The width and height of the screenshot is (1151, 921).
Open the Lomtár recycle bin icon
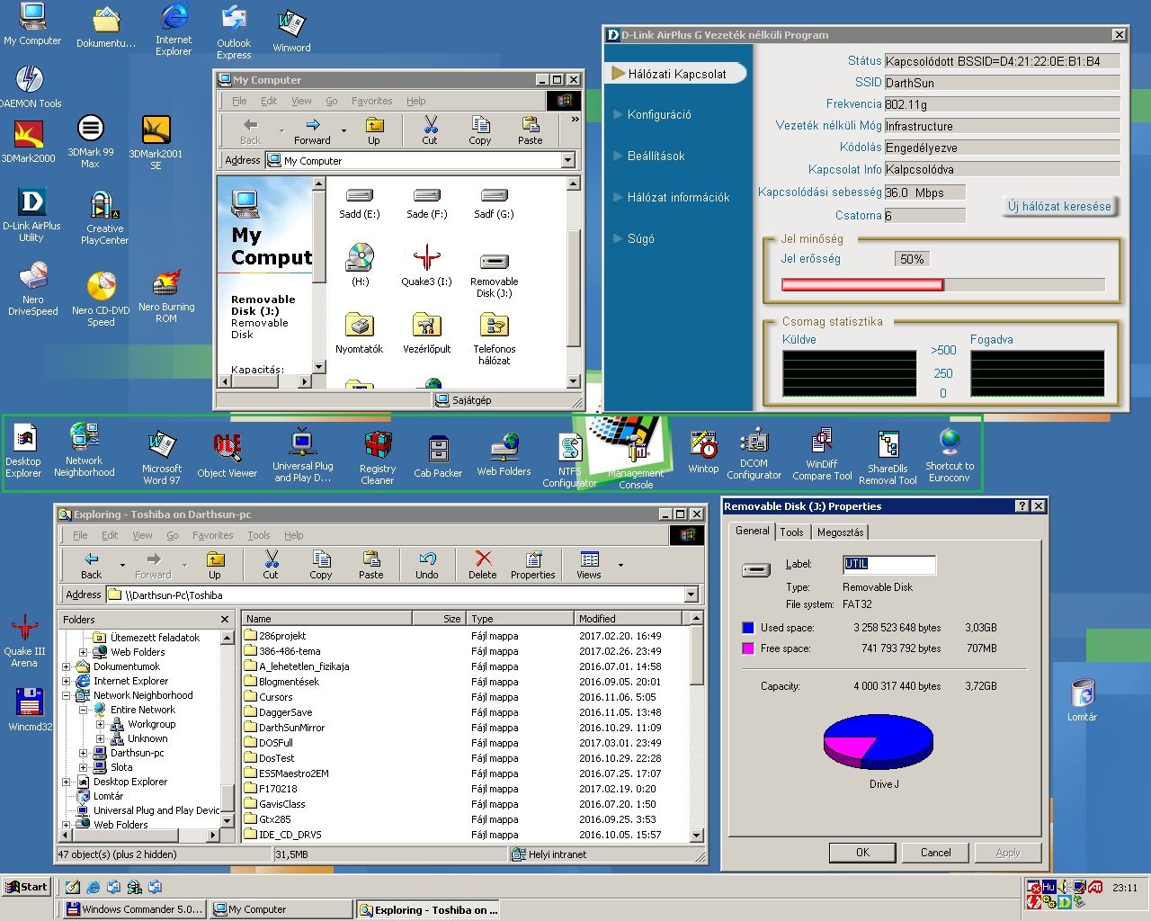(x=1082, y=701)
